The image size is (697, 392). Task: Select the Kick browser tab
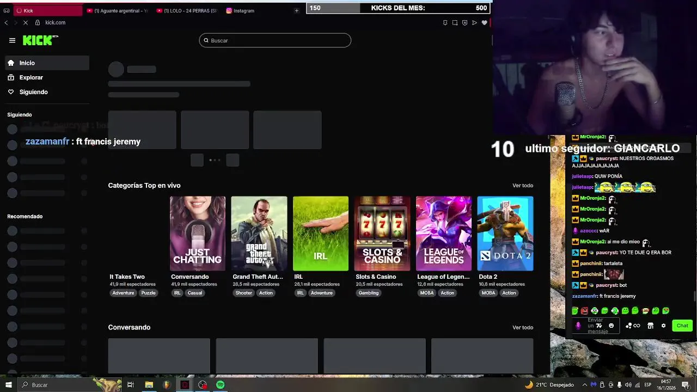(x=48, y=10)
